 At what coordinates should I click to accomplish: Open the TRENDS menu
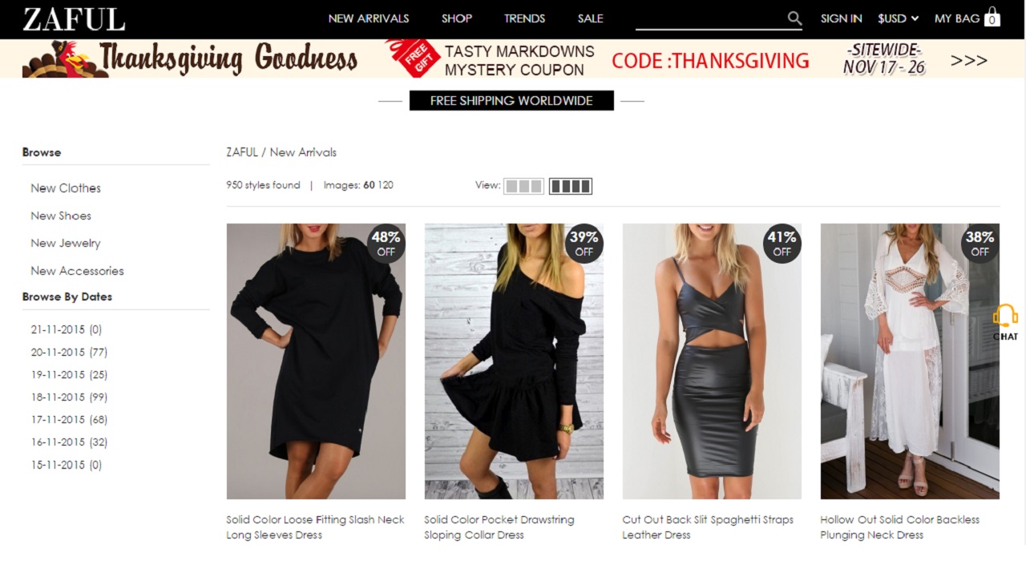[524, 18]
